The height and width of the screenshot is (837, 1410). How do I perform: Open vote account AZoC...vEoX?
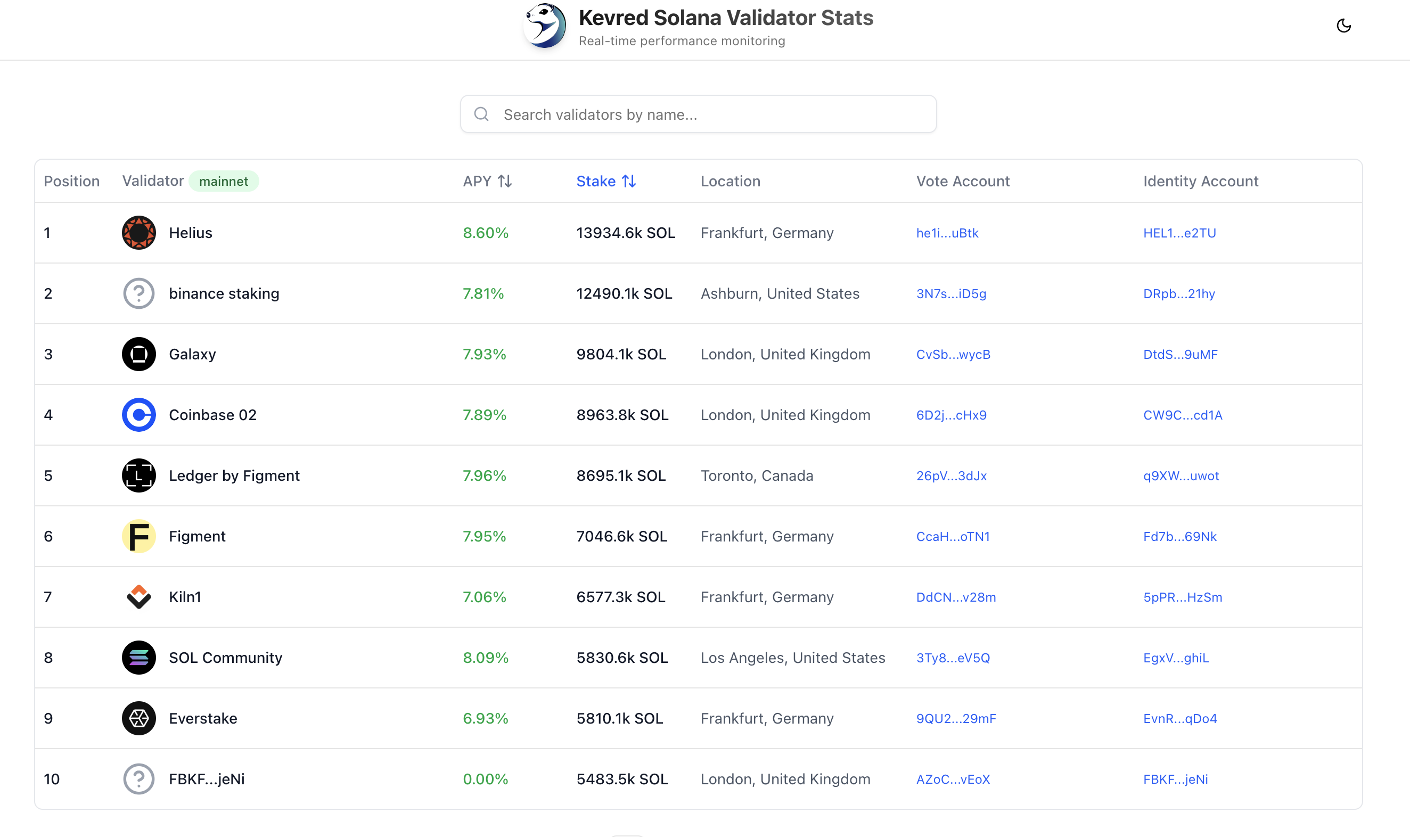point(953,779)
